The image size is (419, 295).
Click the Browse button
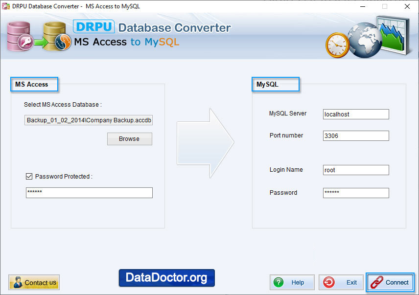[129, 139]
